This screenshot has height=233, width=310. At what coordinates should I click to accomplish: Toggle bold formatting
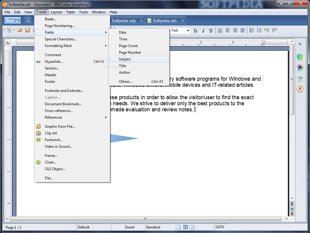click(x=196, y=30)
